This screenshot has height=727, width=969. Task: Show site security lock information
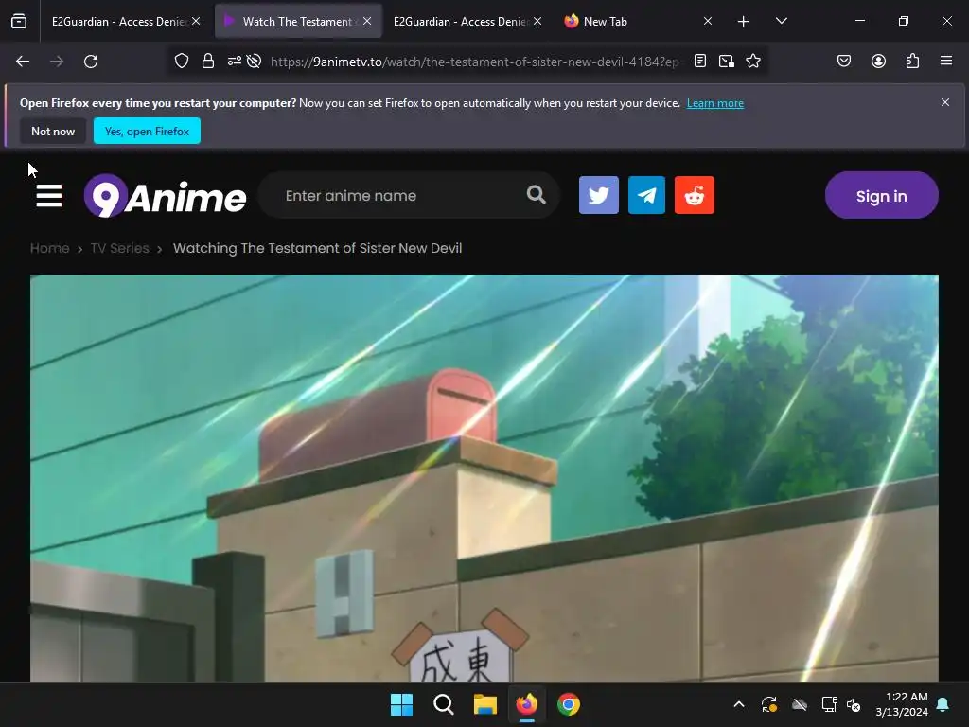(x=208, y=62)
